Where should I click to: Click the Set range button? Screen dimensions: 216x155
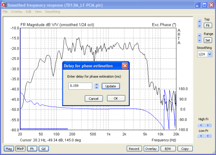point(208,40)
